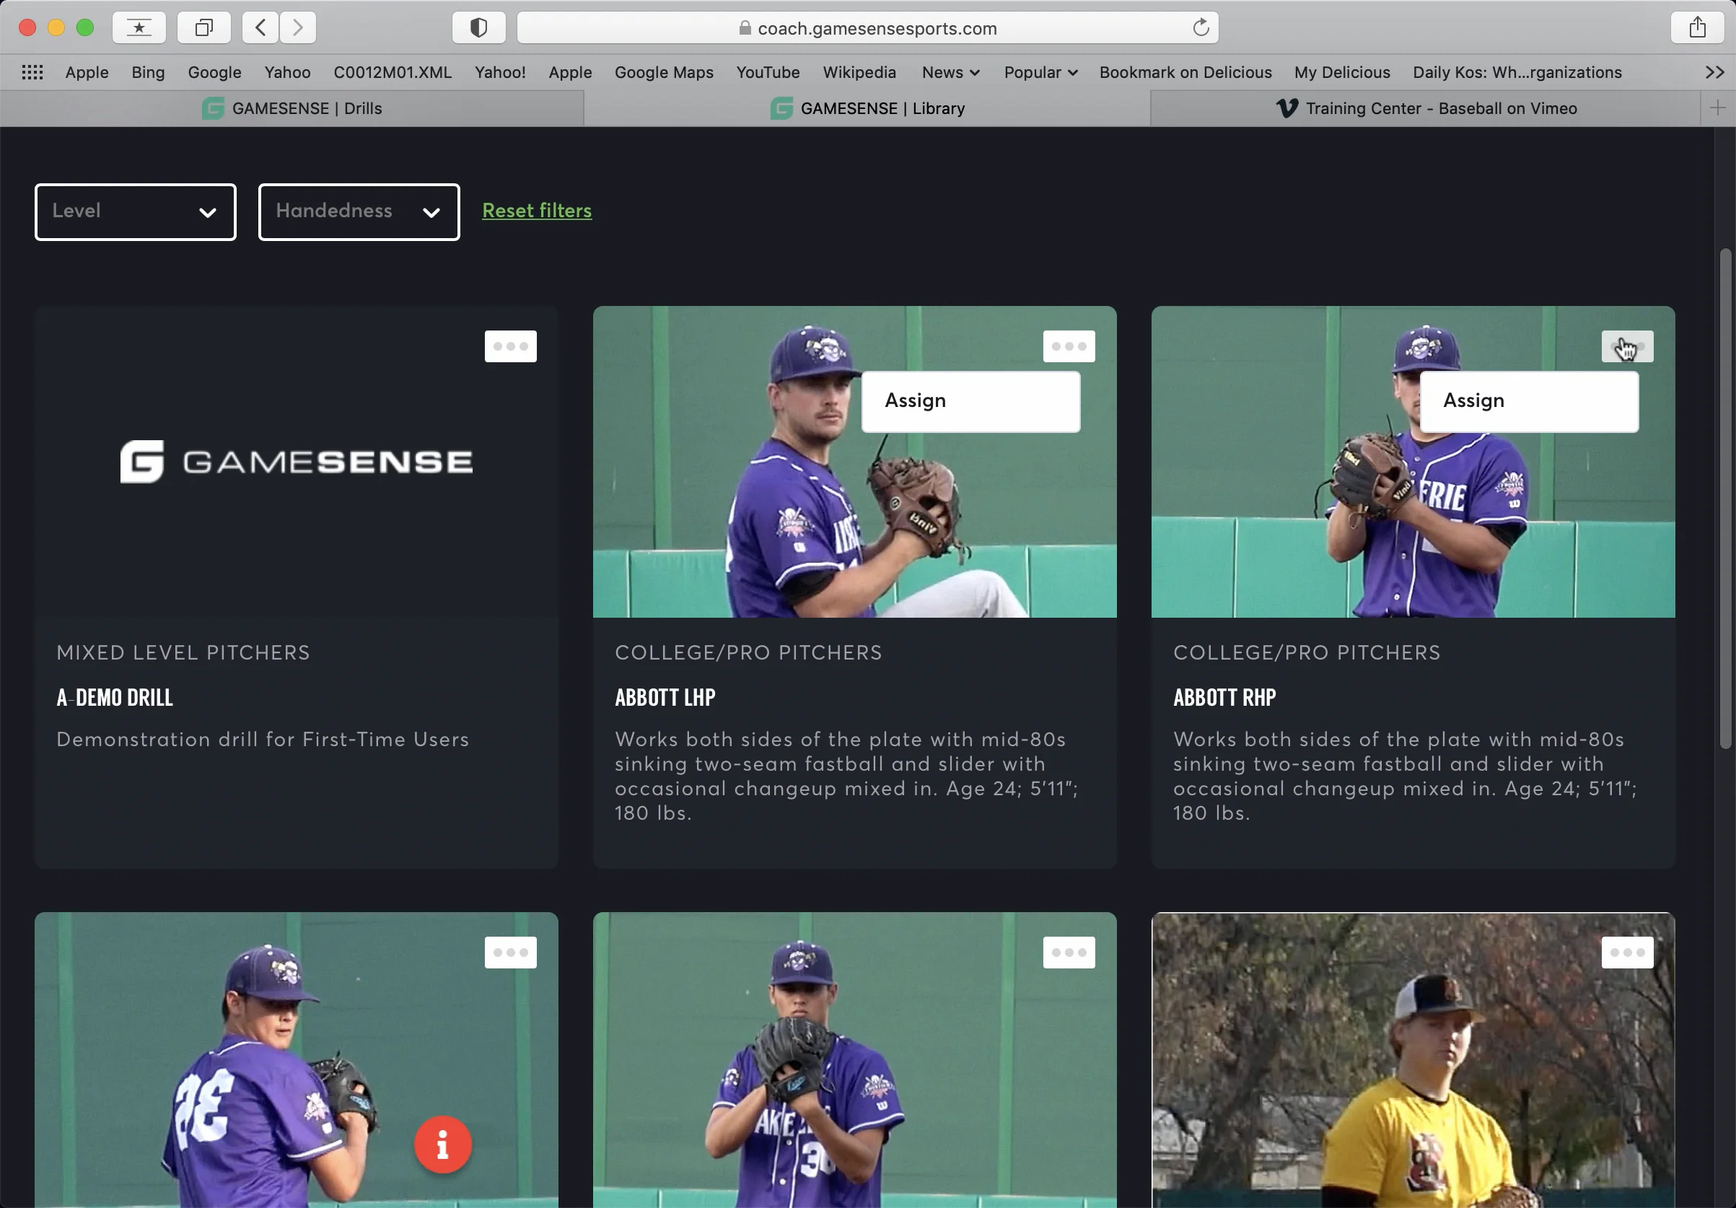
Task: Open three-dot menu on yellow jersey pitcher card
Action: coord(1626,953)
